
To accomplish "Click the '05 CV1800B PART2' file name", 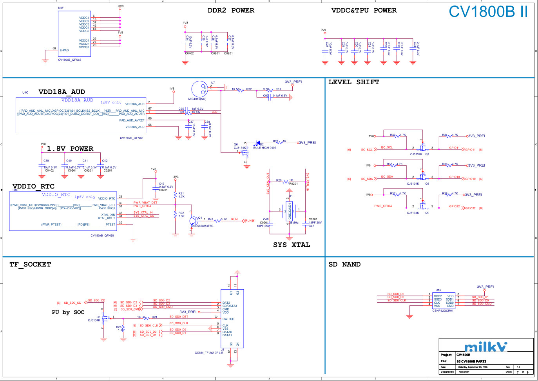I will tap(471, 361).
